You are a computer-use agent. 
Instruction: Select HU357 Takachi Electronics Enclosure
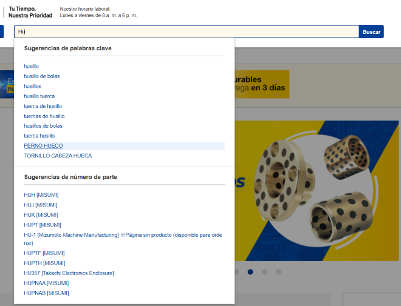[x=69, y=273]
